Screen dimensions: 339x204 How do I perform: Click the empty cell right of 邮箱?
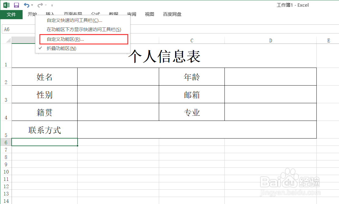271,94
